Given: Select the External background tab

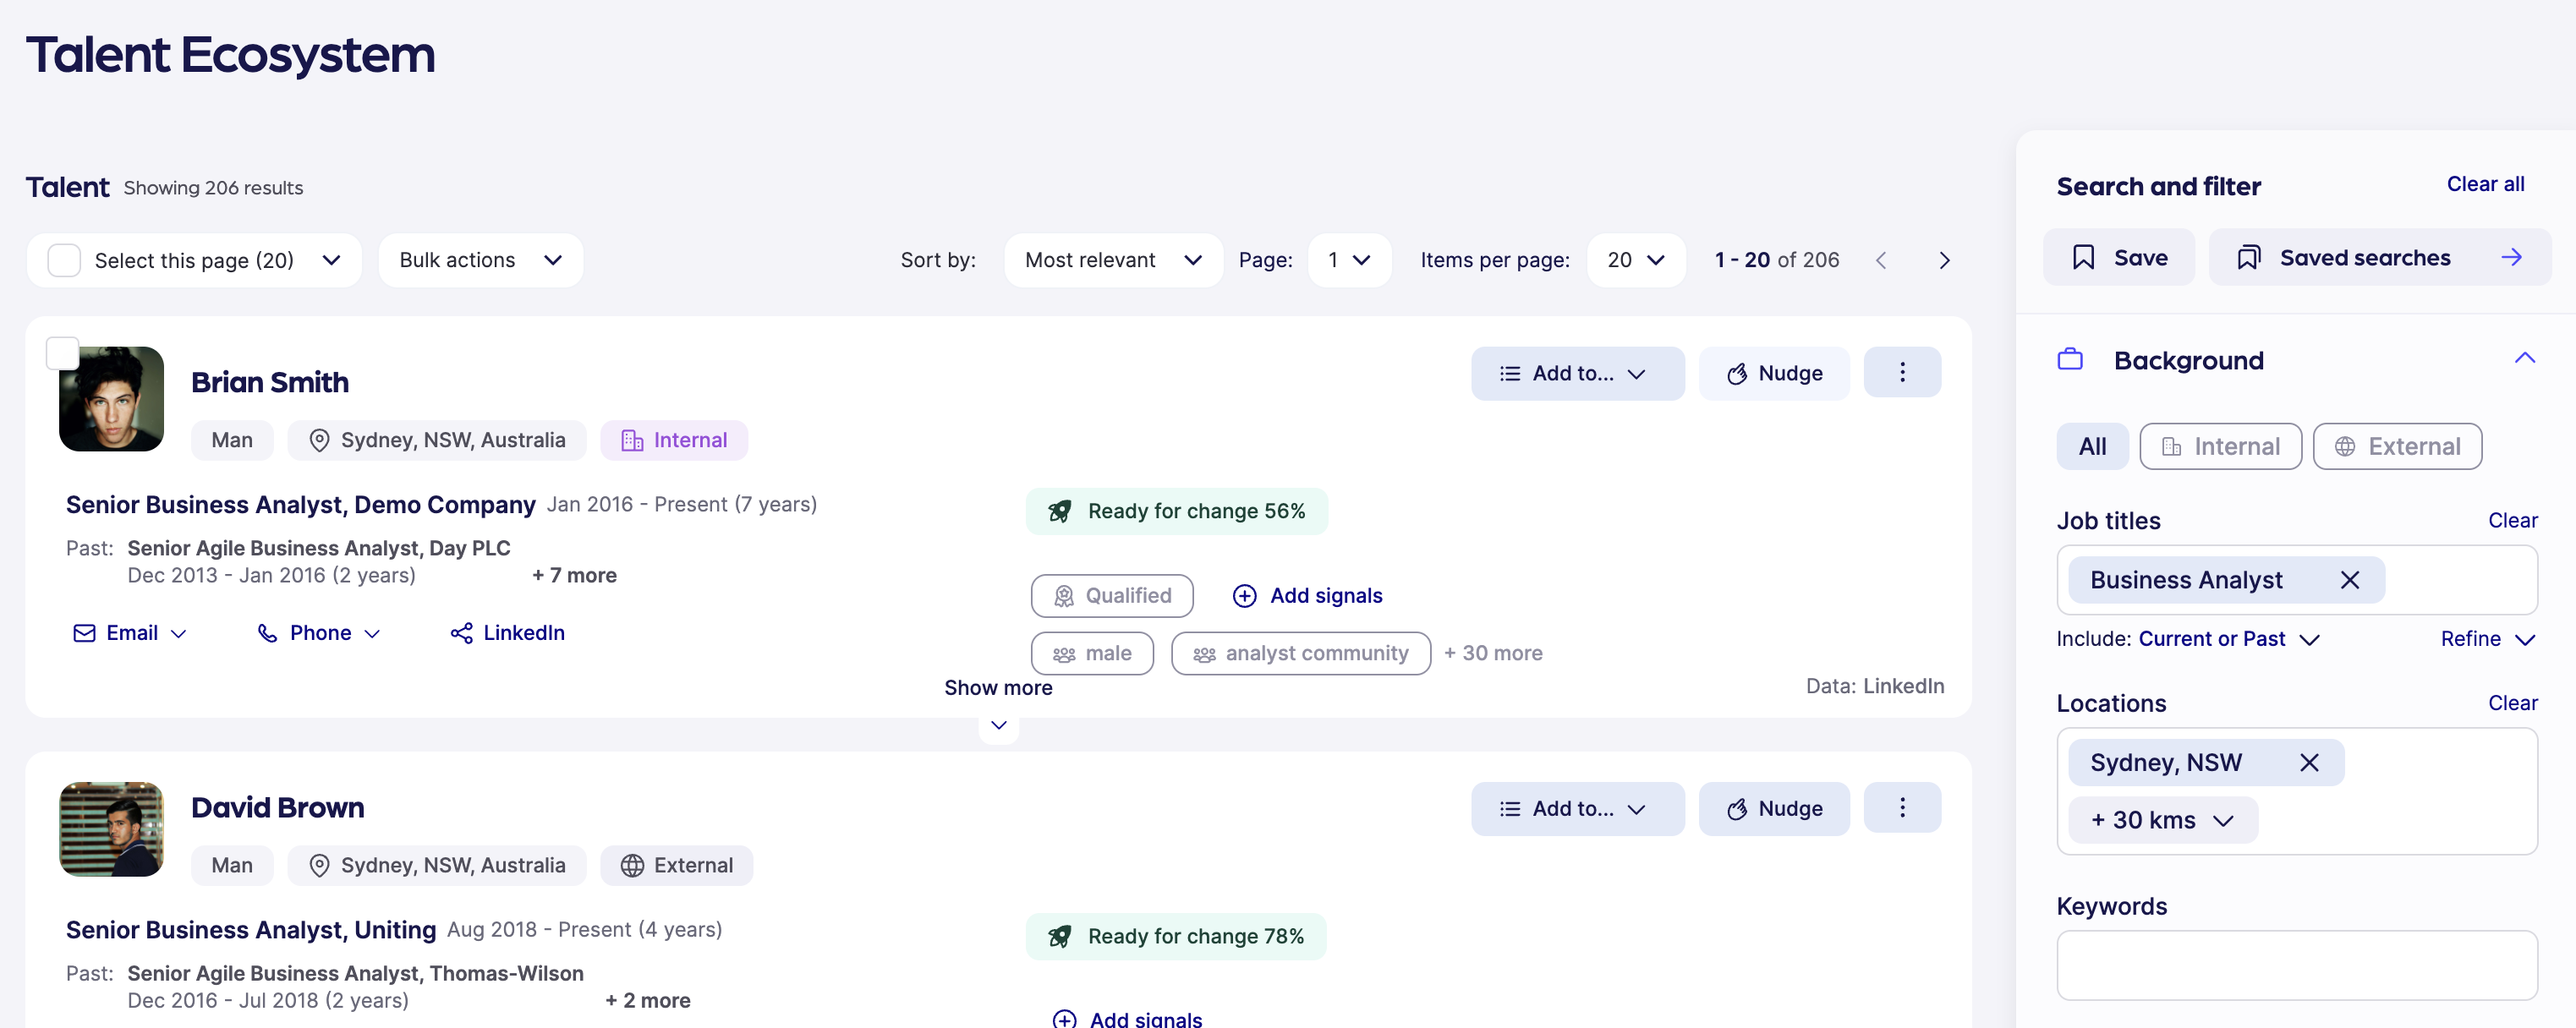Looking at the screenshot, I should pyautogui.click(x=2396, y=447).
